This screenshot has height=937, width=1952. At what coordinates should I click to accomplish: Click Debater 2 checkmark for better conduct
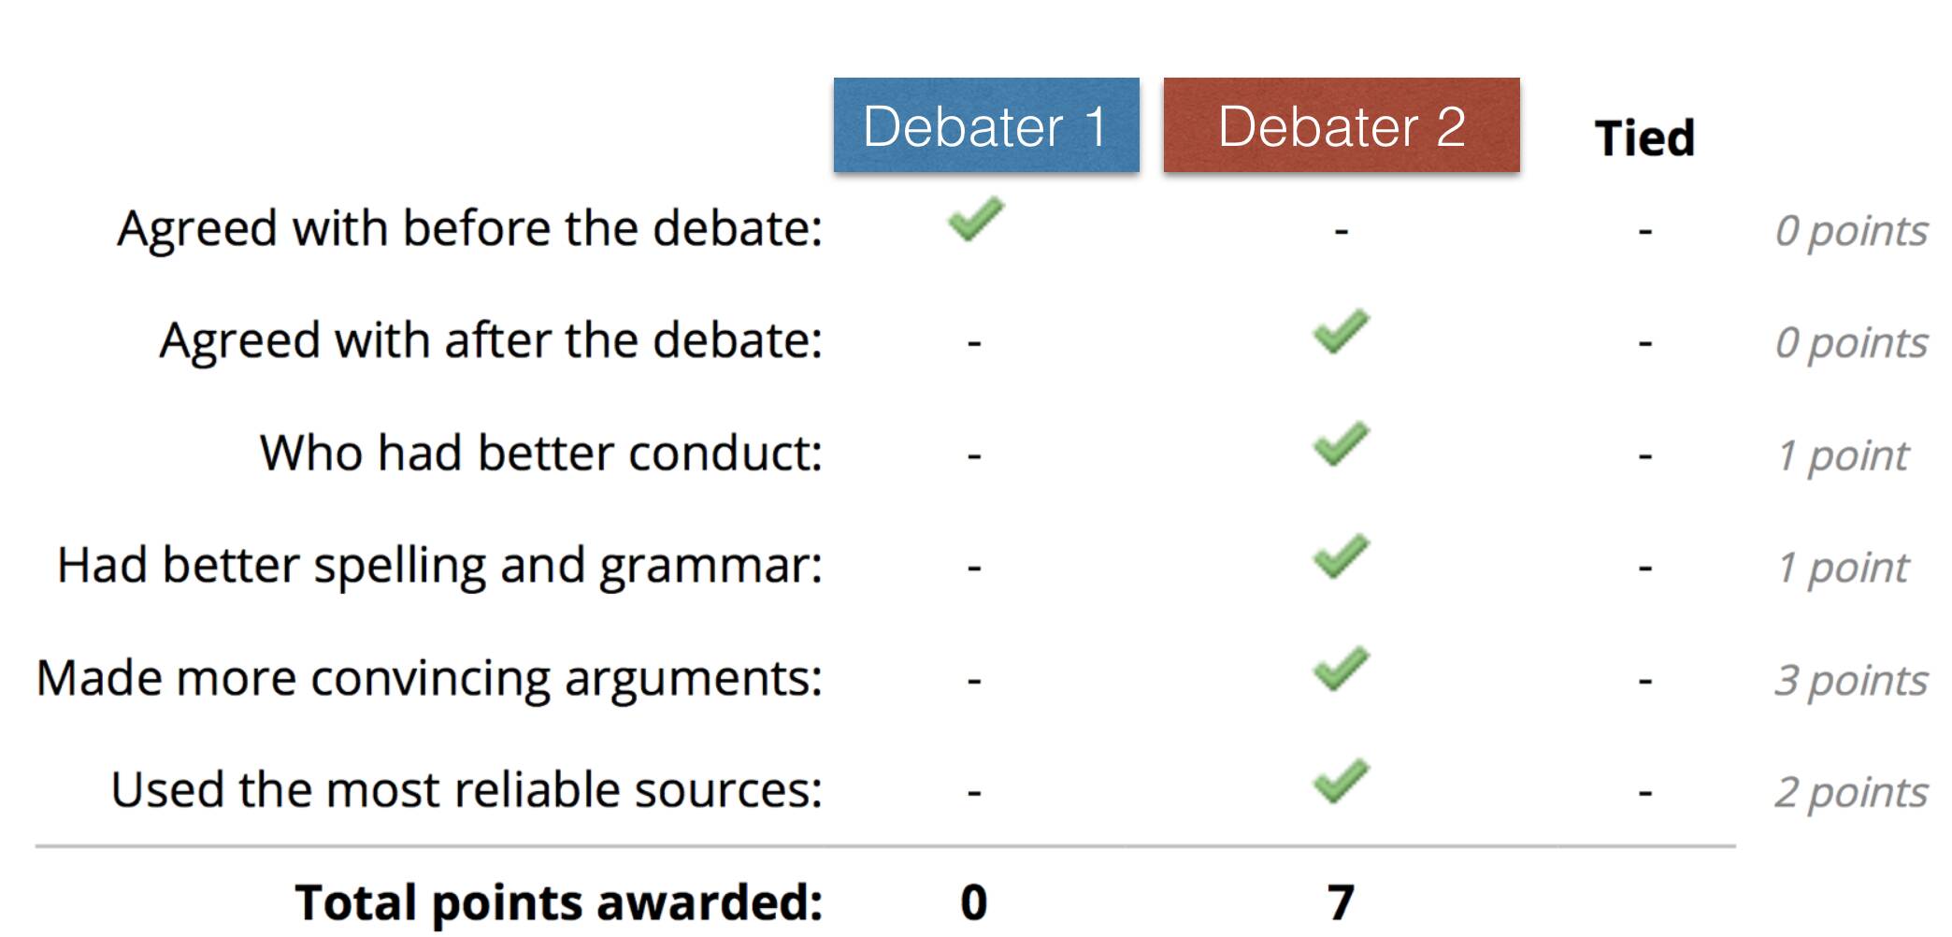1341,443
